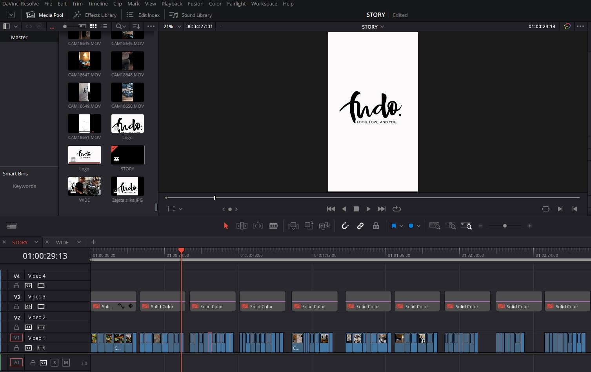Image resolution: width=591 pixels, height=372 pixels.
Task: Go to last frame button at right
Action: [x=575, y=209]
